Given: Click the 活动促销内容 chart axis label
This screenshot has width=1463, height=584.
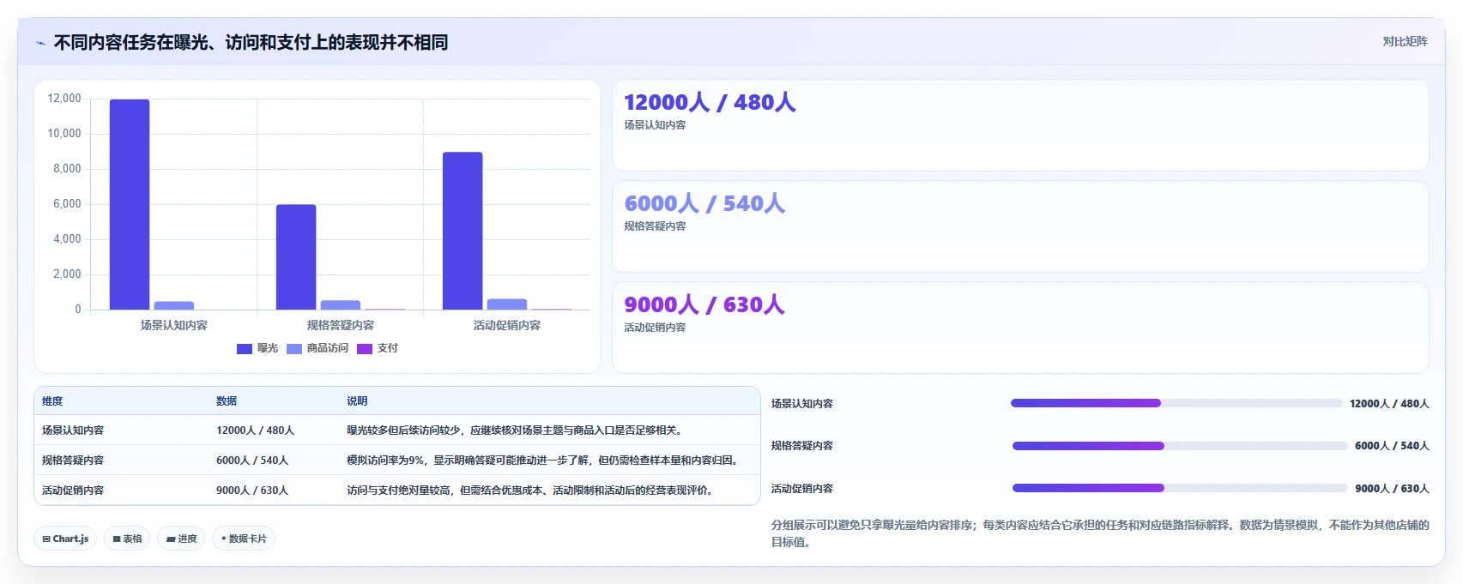Looking at the screenshot, I should (x=507, y=325).
